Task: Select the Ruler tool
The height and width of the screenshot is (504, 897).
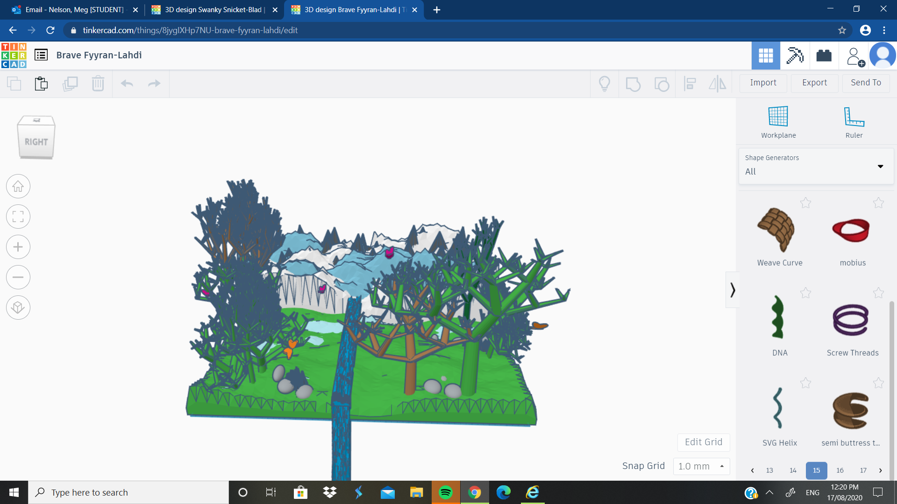Action: point(853,121)
